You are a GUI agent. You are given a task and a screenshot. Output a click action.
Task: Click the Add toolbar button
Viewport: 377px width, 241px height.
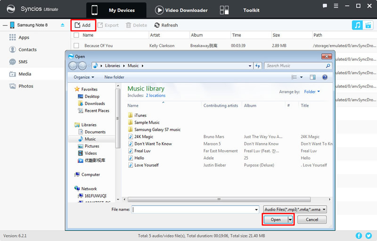click(x=83, y=25)
